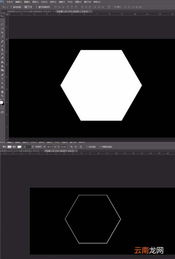Toggle the 自动选择 checkbox
The image size is (175, 259).
click(11, 7)
